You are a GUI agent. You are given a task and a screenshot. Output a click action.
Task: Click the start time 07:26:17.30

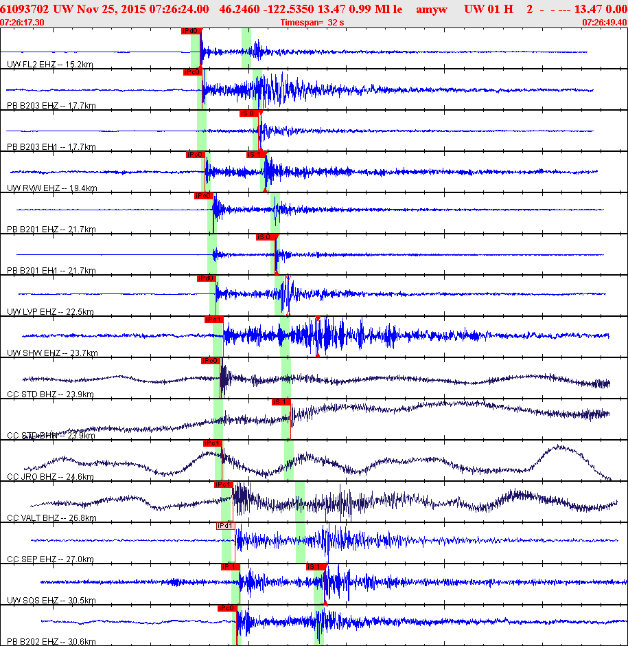pyautogui.click(x=22, y=23)
